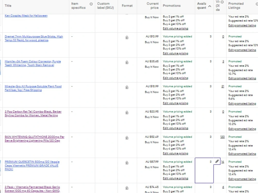Open the Dremel 7mm Multipurpose Glue Sticks listing
The width and height of the screenshot is (258, 193).
(x=34, y=38)
